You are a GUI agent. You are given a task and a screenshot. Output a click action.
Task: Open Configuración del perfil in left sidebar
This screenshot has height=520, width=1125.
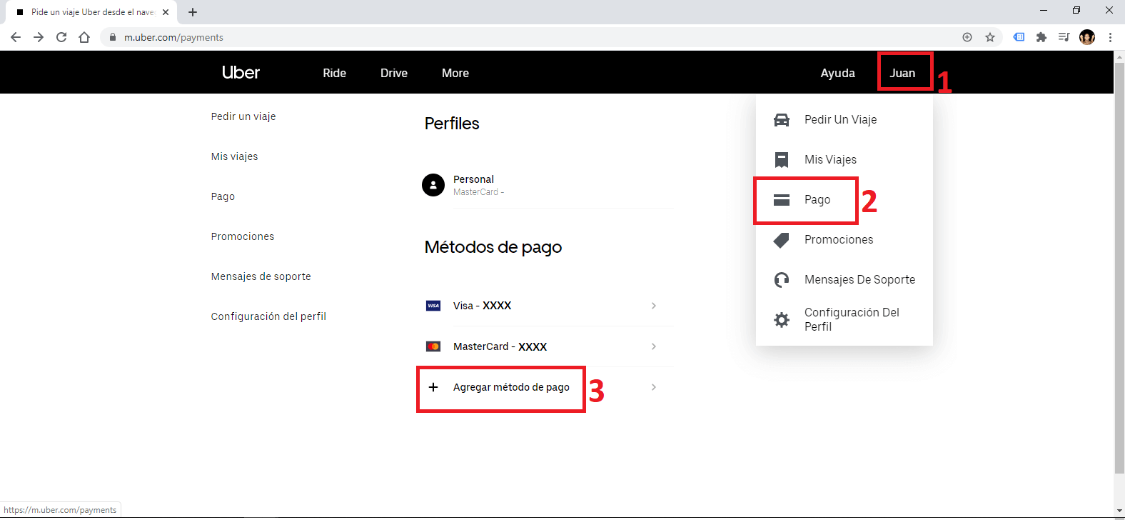268,316
